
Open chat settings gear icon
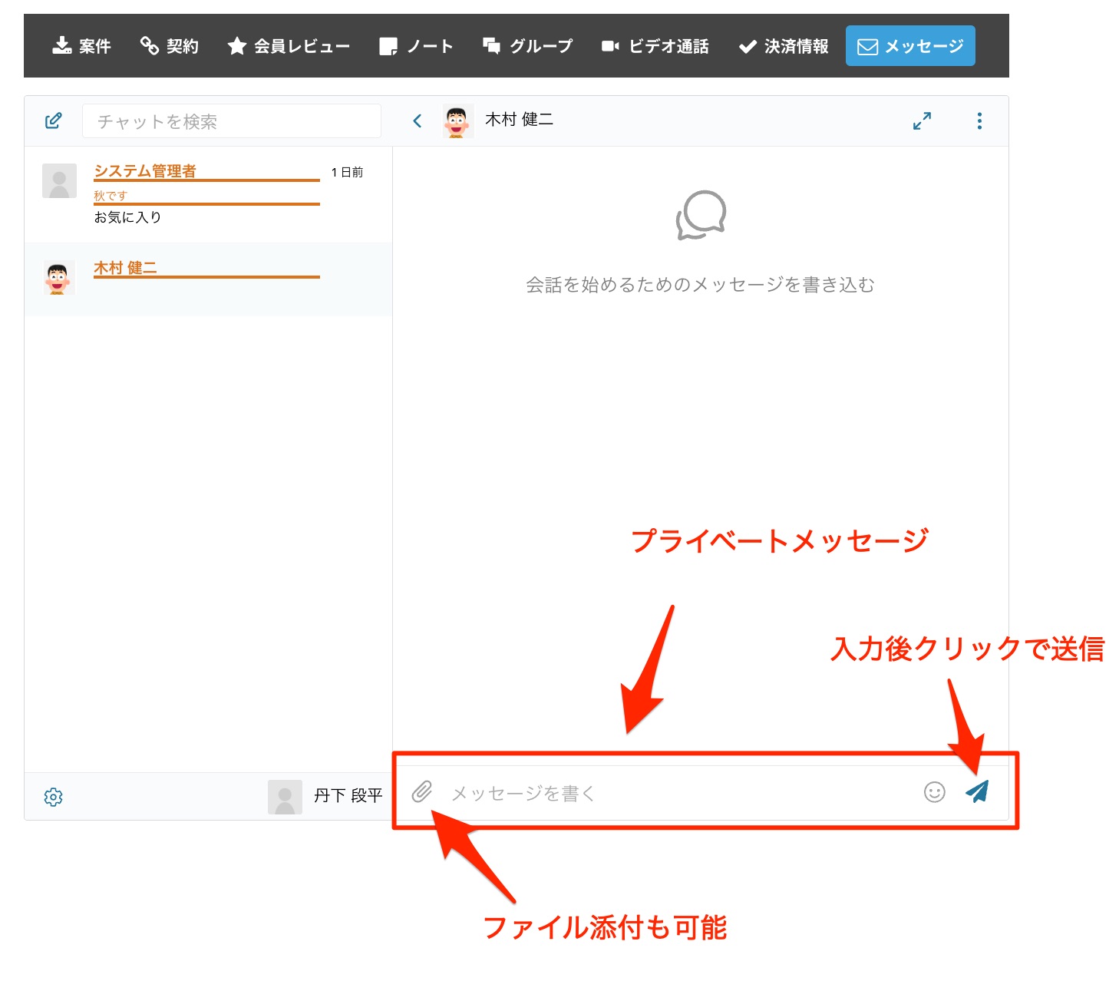(x=54, y=797)
